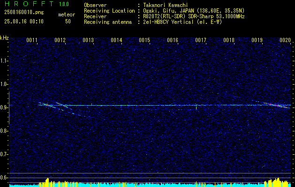Click time marker 0013
The image size is (295, 187).
[88, 40]
